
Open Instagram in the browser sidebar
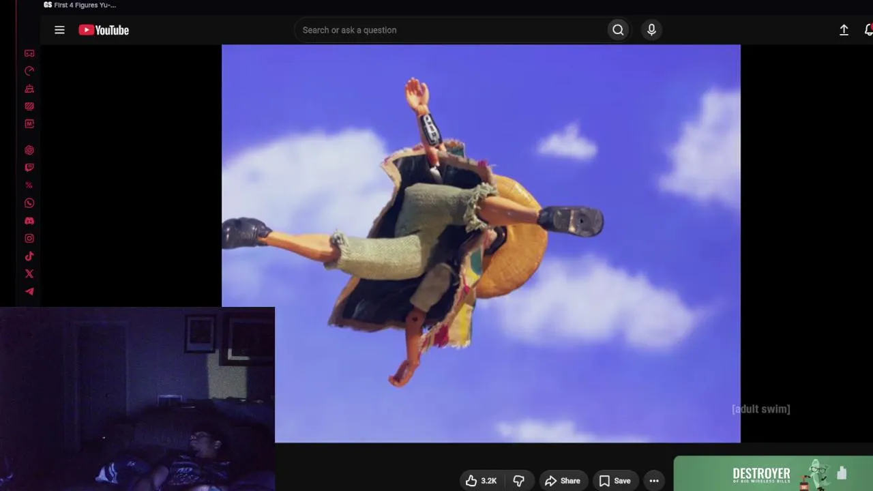point(29,239)
